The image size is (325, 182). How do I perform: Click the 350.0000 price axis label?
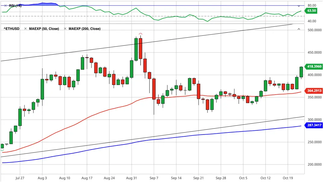coord(315,97)
